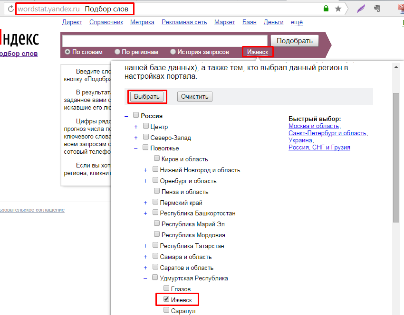Check the Глазов checkbox
Viewport: 404px width, 315px height.
point(166,288)
